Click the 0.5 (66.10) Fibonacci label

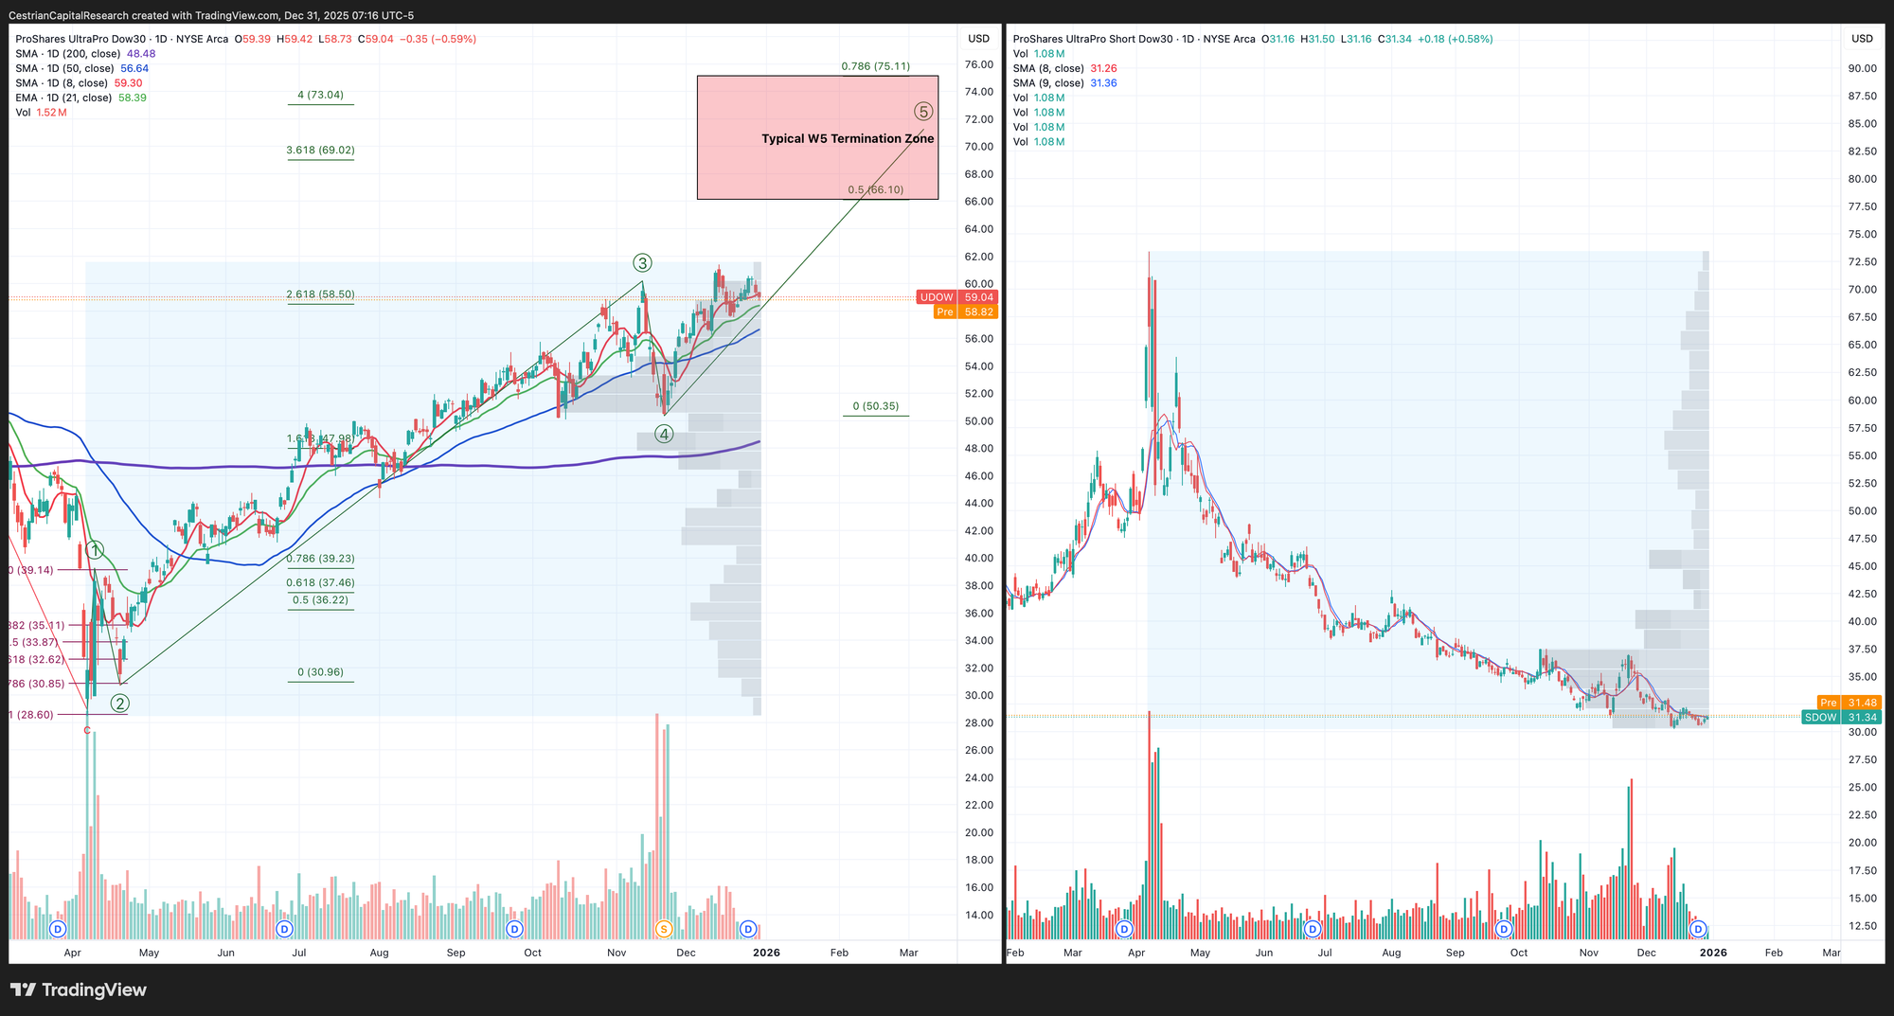876,189
